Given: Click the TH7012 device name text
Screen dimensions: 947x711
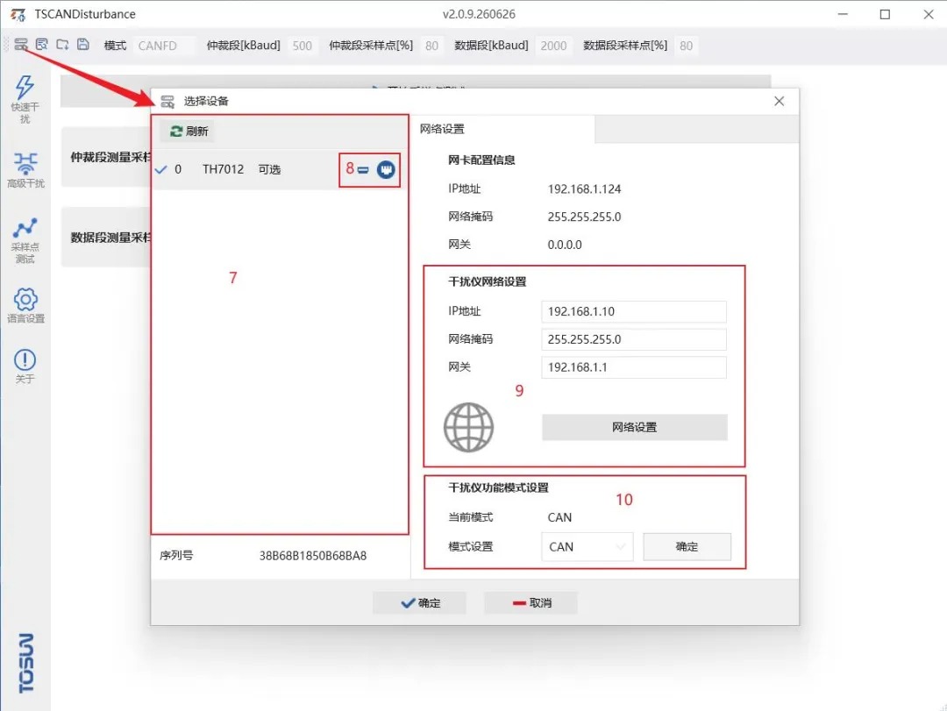Looking at the screenshot, I should 223,169.
